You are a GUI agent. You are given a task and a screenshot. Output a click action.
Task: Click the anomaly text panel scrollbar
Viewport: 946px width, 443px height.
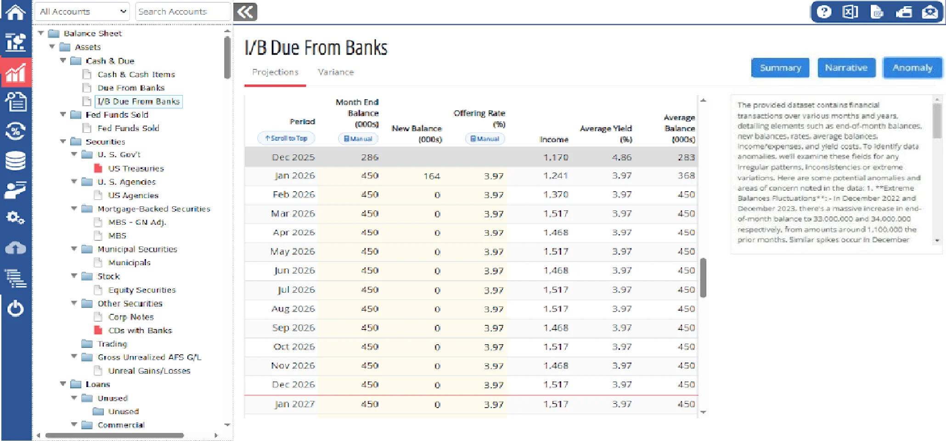[937, 121]
